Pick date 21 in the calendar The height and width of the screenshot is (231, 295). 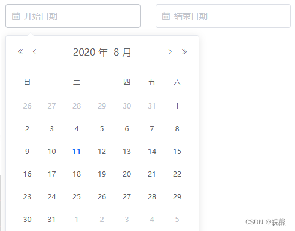click(152, 174)
